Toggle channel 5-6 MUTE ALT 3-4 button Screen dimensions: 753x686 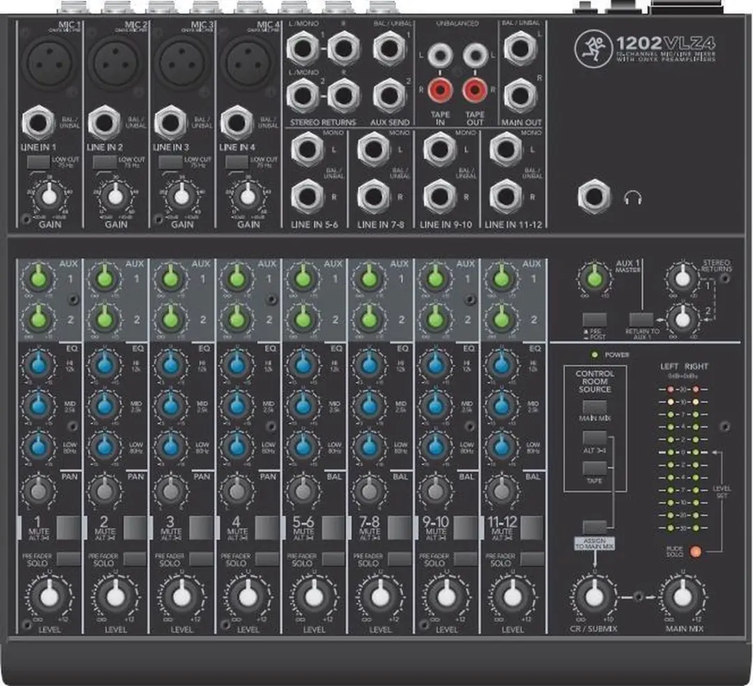[x=333, y=528]
